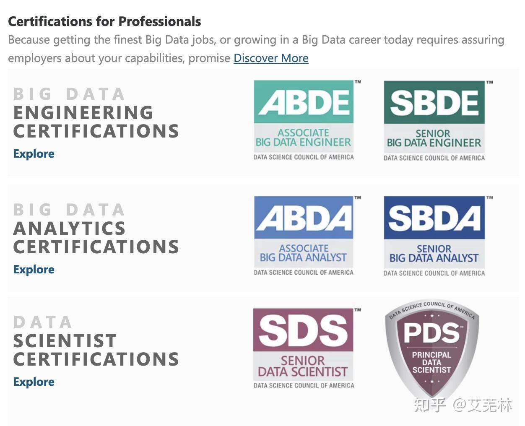
Task: Click the council caption under the ABDE badge
Action: (x=304, y=157)
